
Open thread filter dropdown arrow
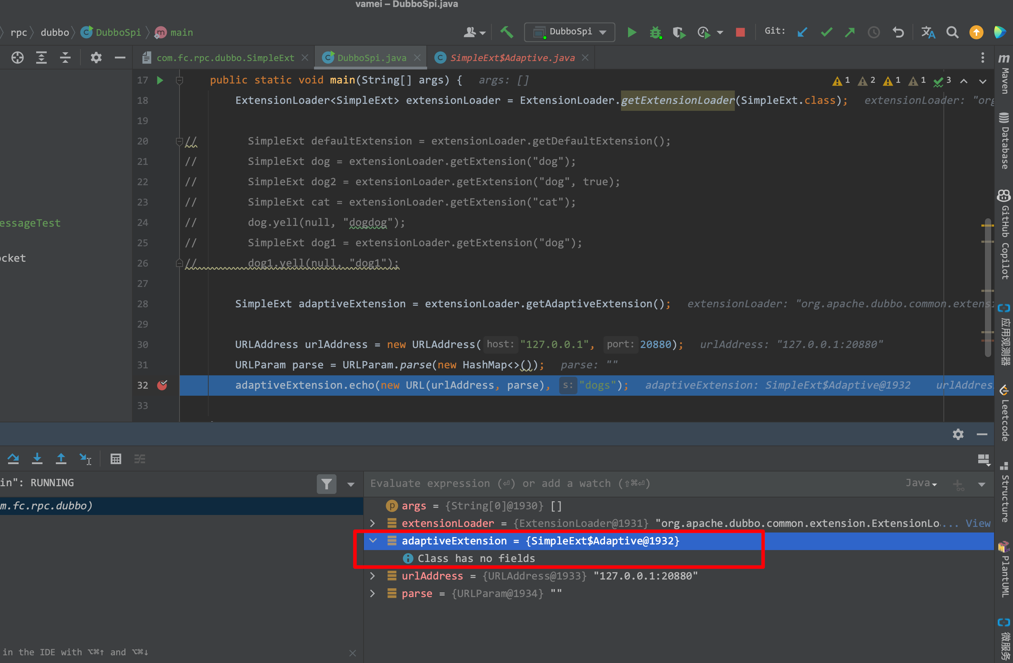(351, 484)
